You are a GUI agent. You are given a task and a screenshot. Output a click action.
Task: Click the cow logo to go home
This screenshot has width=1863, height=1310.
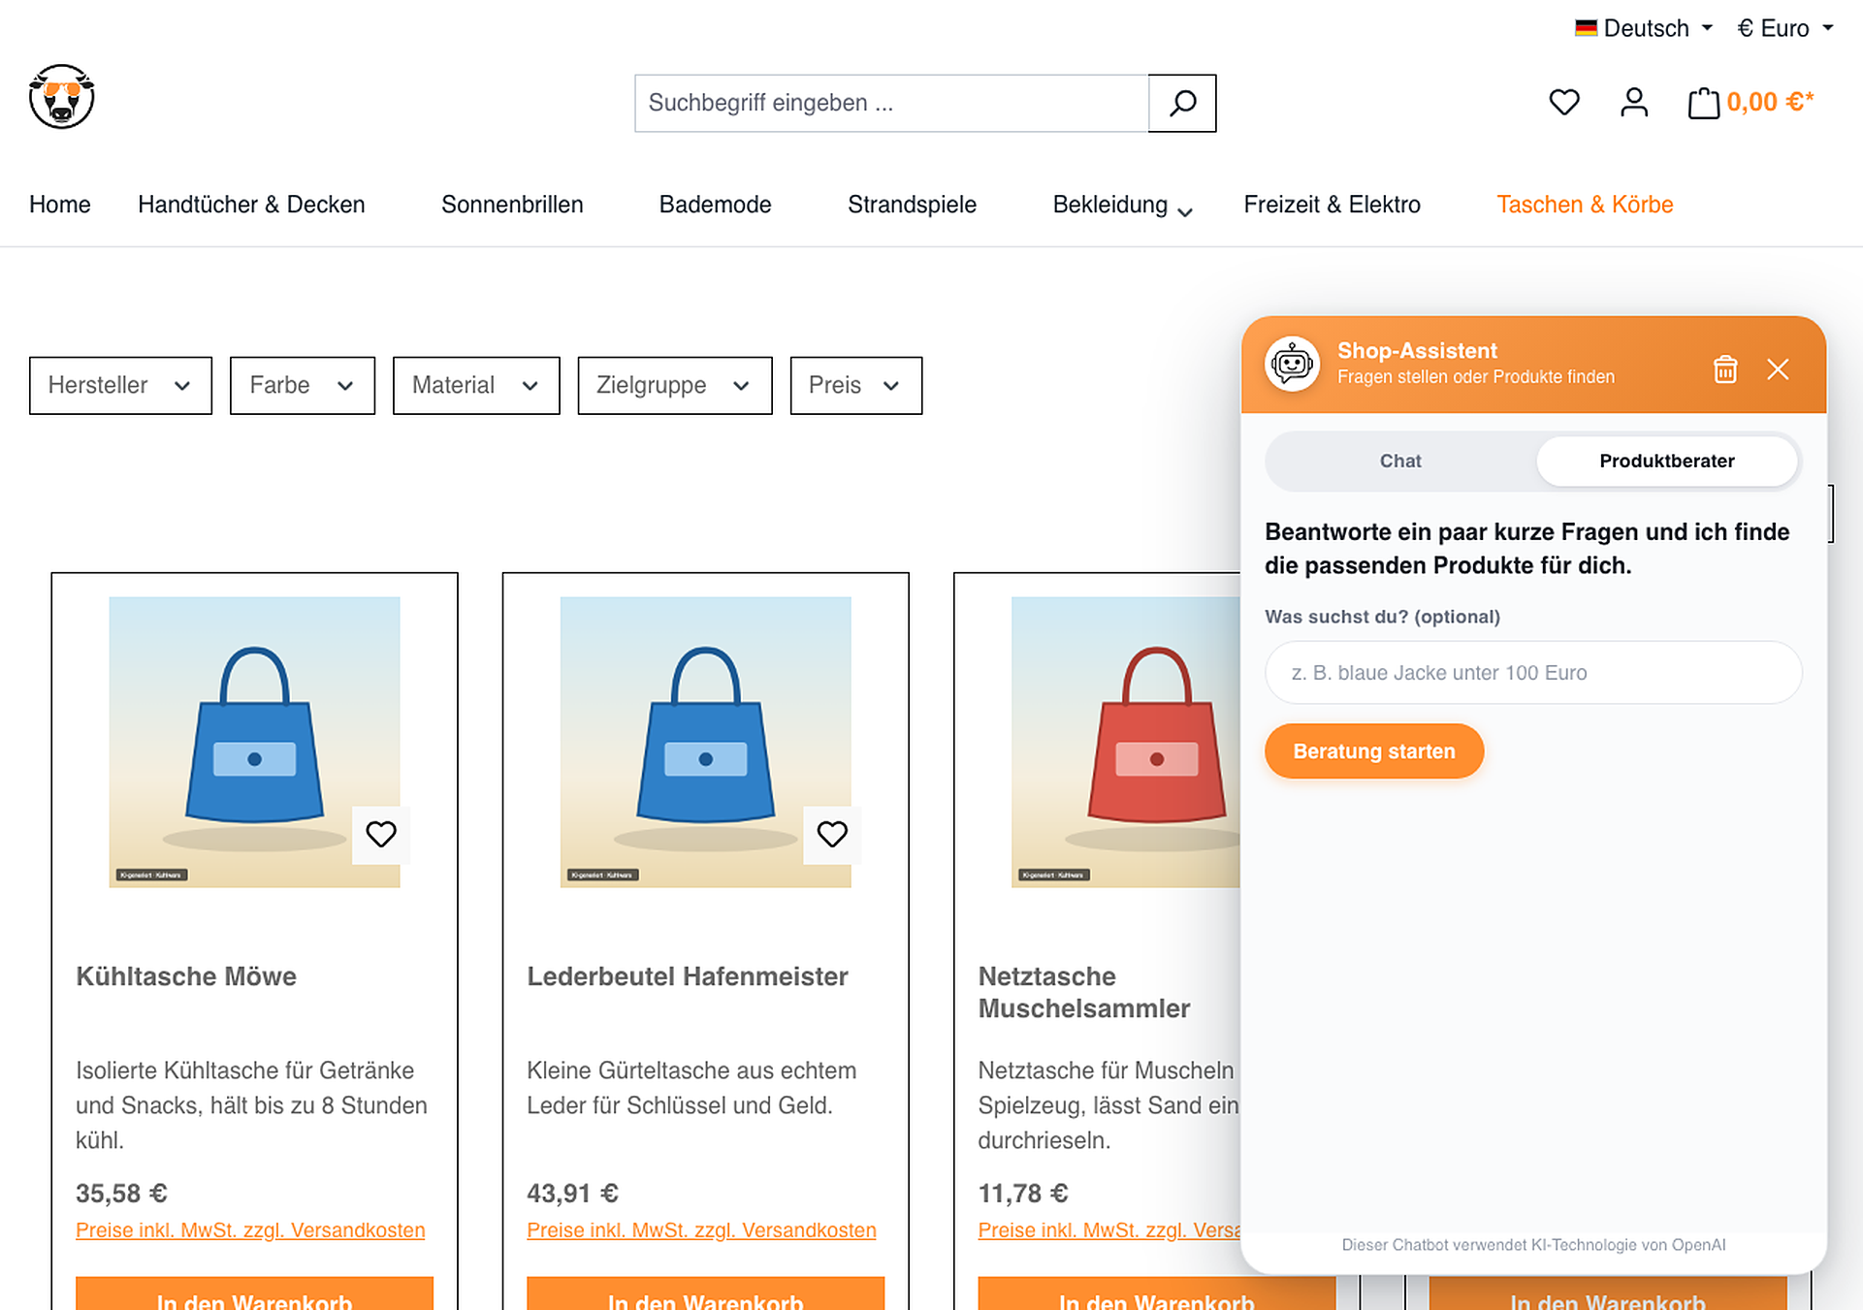[x=61, y=97]
